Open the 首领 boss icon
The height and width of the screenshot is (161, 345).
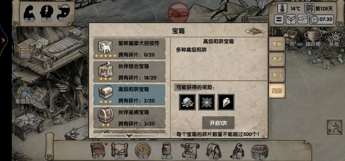tap(190, 151)
